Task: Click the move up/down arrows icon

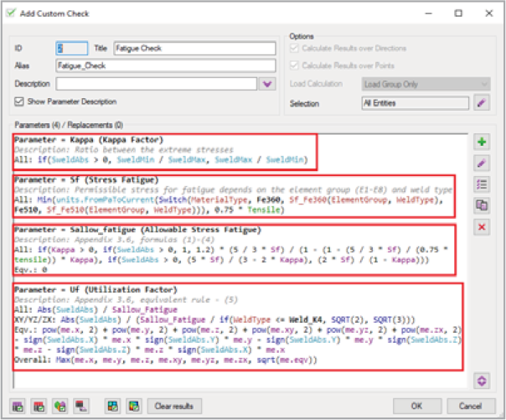Action: pyautogui.click(x=482, y=381)
